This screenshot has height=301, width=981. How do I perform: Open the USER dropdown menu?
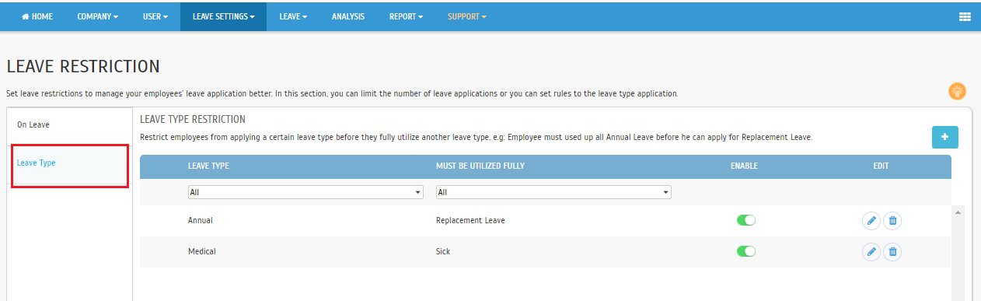click(155, 16)
